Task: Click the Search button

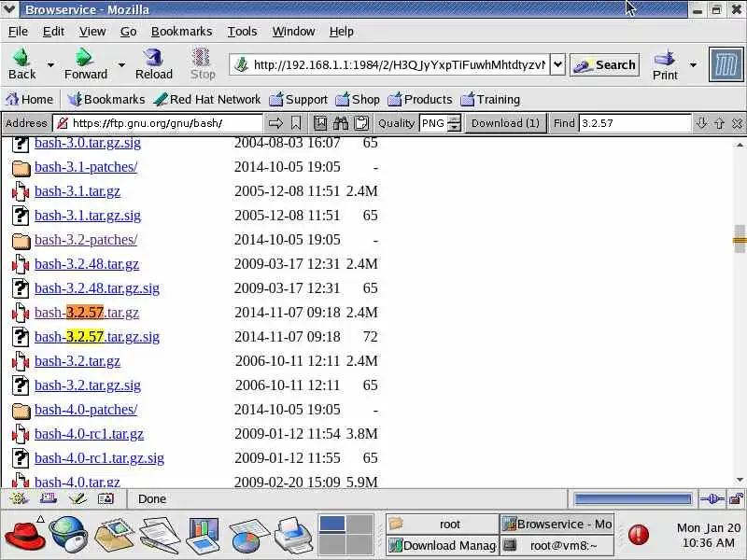Action: (x=604, y=64)
